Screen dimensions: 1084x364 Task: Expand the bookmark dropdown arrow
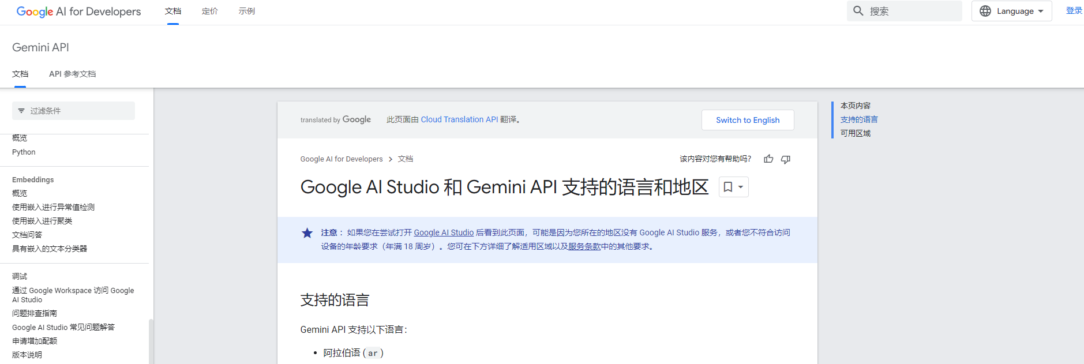click(x=741, y=187)
